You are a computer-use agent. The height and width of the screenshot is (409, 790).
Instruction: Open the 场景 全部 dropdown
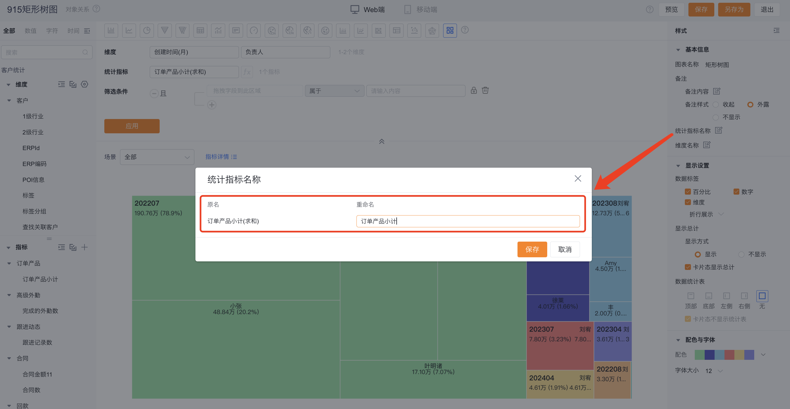pyautogui.click(x=157, y=157)
